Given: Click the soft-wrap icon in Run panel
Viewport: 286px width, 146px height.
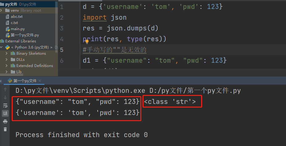Looking at the screenshot, I should click(5, 105).
